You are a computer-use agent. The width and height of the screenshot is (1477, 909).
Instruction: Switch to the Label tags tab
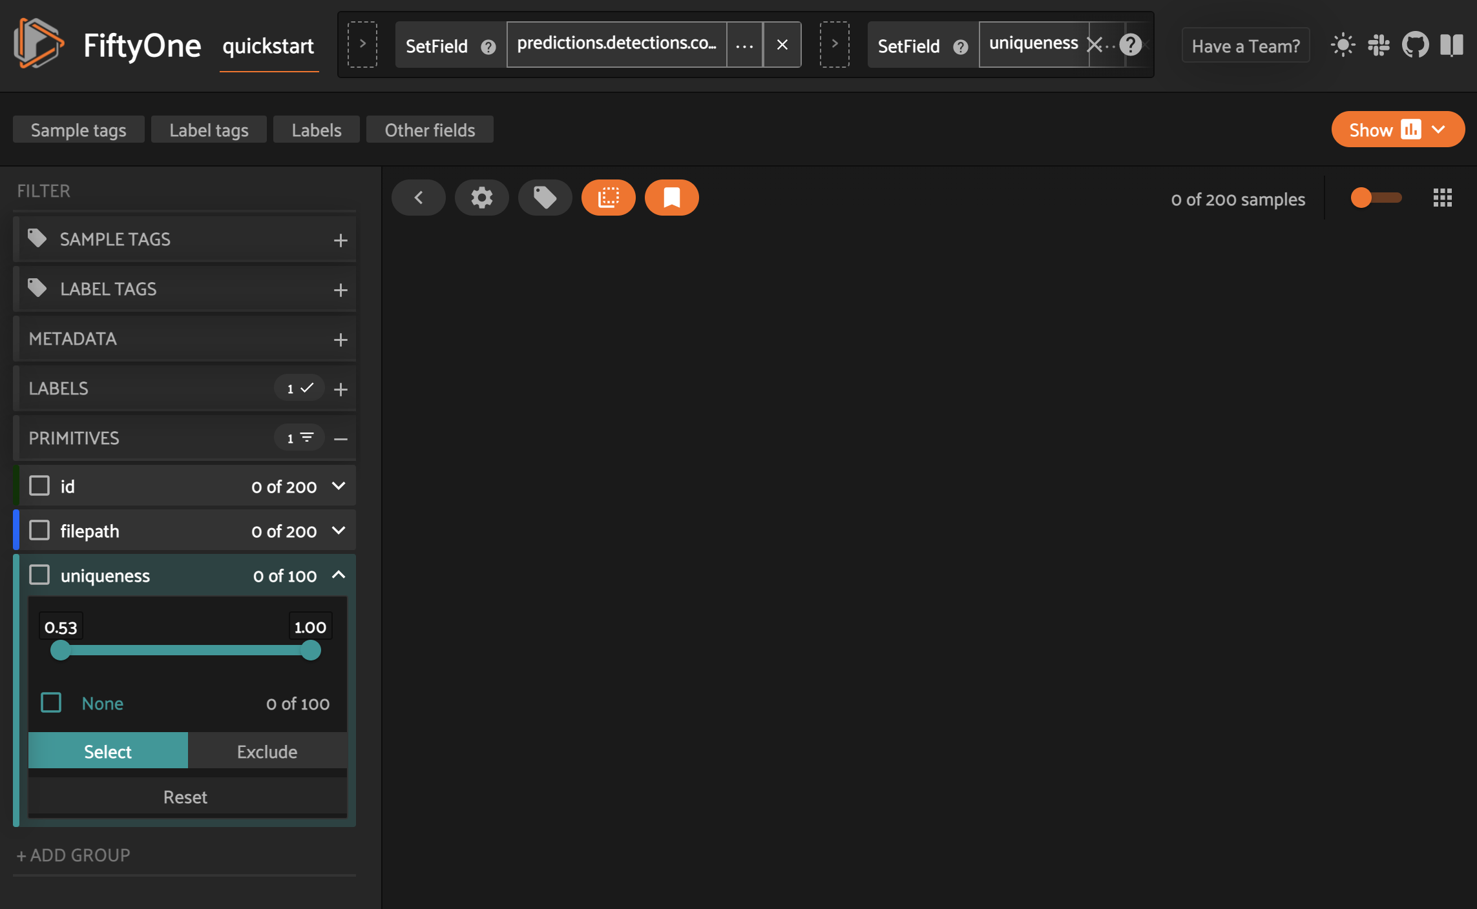tap(208, 129)
